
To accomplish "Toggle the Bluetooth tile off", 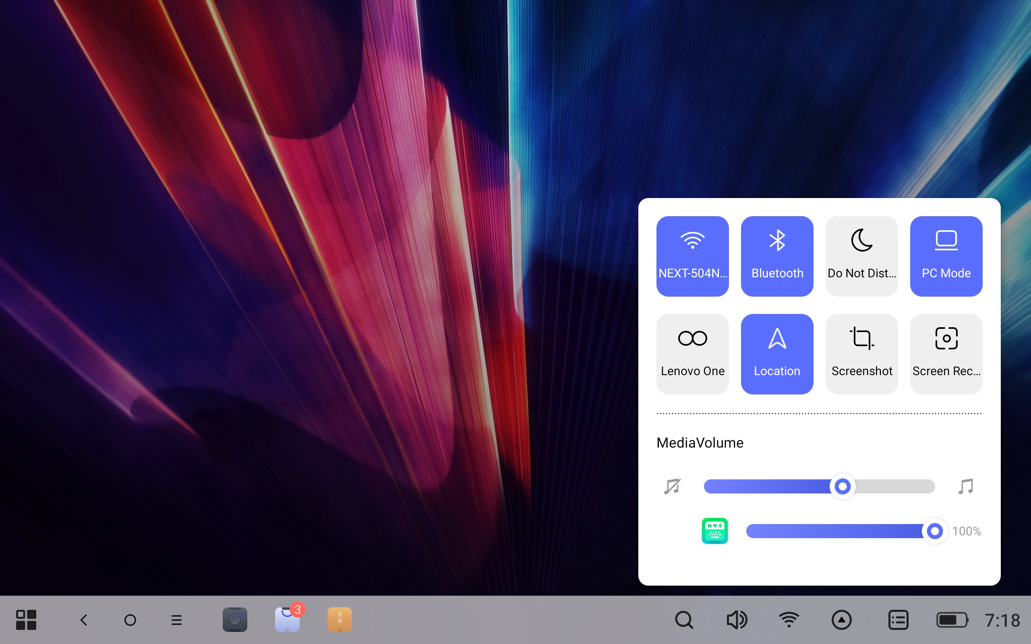I will [777, 256].
